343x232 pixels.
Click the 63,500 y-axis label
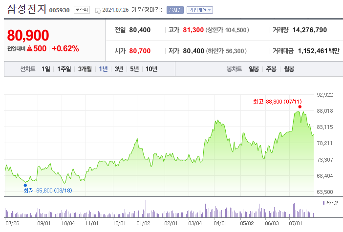(325, 192)
